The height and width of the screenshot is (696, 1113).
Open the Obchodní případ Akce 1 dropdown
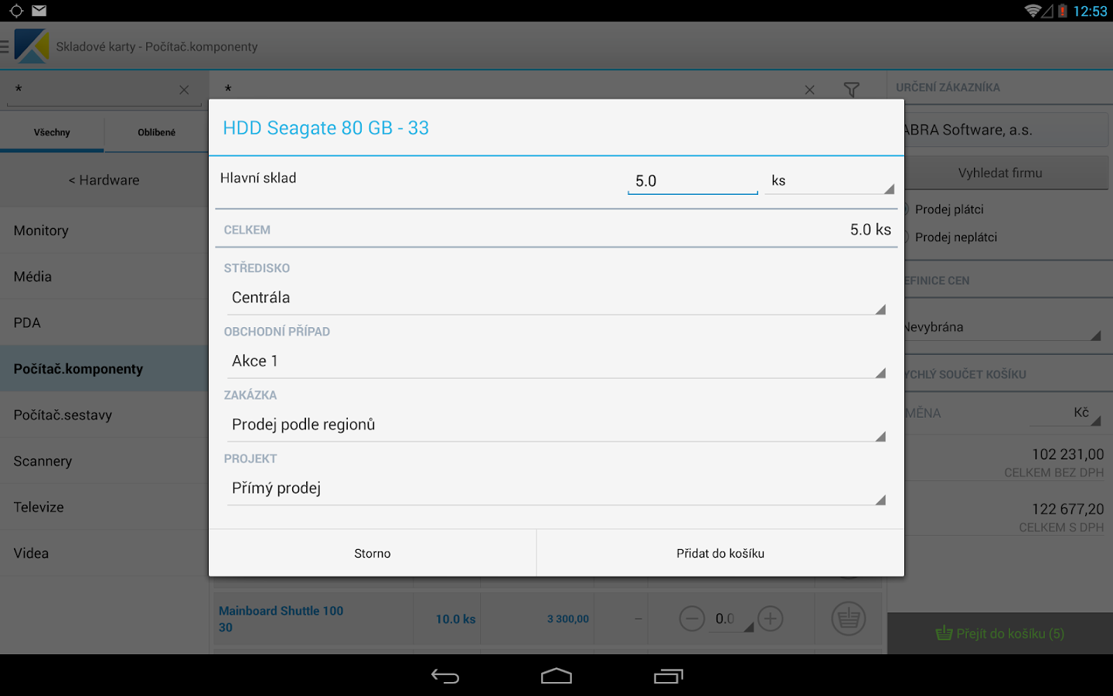coord(556,361)
